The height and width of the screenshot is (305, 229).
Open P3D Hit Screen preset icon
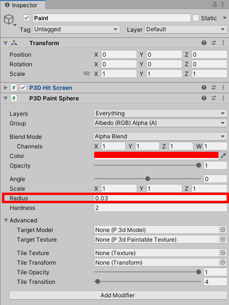(214, 87)
